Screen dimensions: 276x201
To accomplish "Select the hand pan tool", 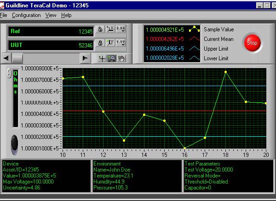I will (121, 58).
